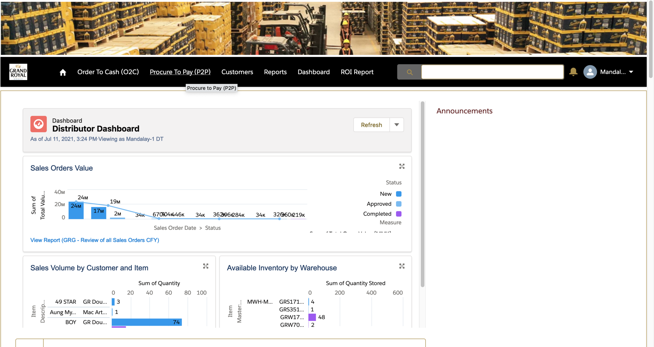Open Order To Cash (O2C) menu
The height and width of the screenshot is (347, 654).
(108, 72)
